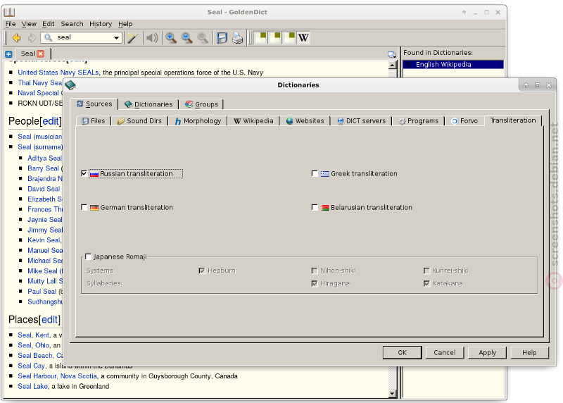563x403 pixels.
Task: Click the third dictionary group icon in toolbar
Action: pyautogui.click(x=290, y=38)
